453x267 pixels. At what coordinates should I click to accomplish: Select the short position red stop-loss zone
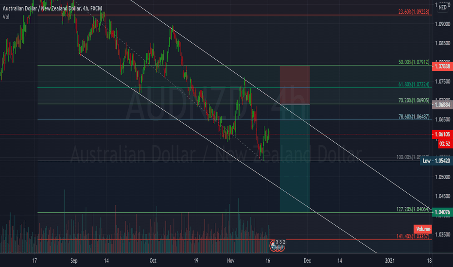tap(295, 85)
